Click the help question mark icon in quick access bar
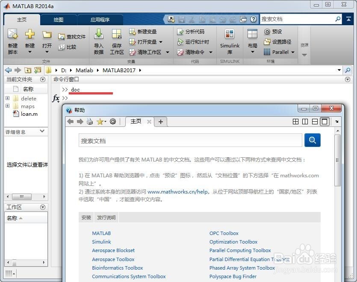357x282 pixels. click(254, 19)
